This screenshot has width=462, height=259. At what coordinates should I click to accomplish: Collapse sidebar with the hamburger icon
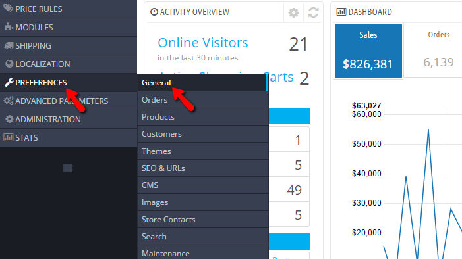[x=68, y=168]
